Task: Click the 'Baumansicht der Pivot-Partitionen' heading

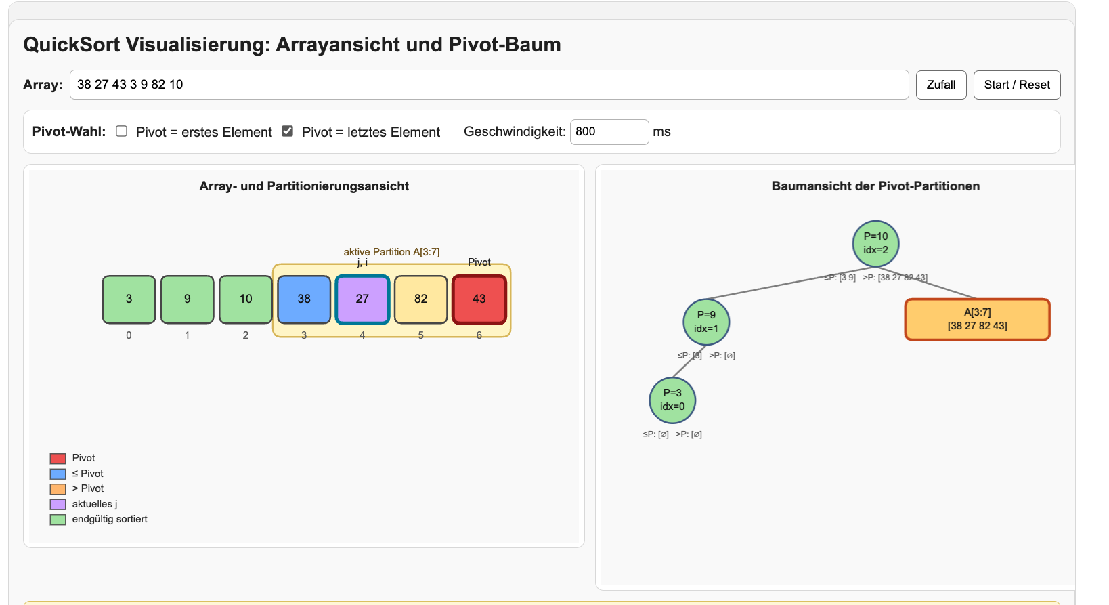Action: click(875, 186)
